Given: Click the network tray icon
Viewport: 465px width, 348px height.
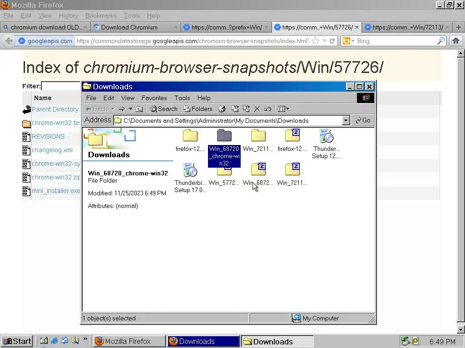Looking at the screenshot, I should click(405, 341).
